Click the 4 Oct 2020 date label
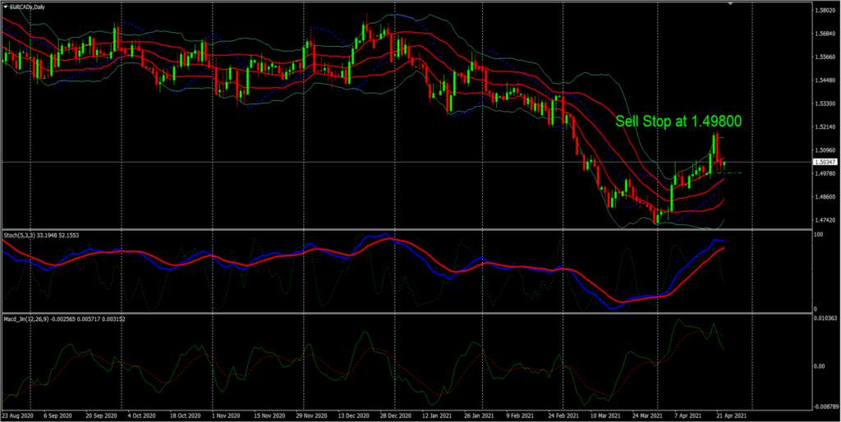 [x=140, y=415]
